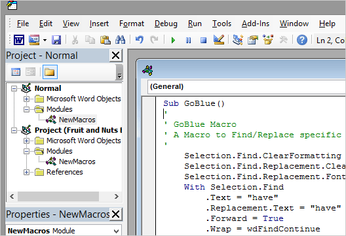Viewport: 346px width, 236px height.
Task: Open the Add-Ins menu
Action: pos(256,24)
